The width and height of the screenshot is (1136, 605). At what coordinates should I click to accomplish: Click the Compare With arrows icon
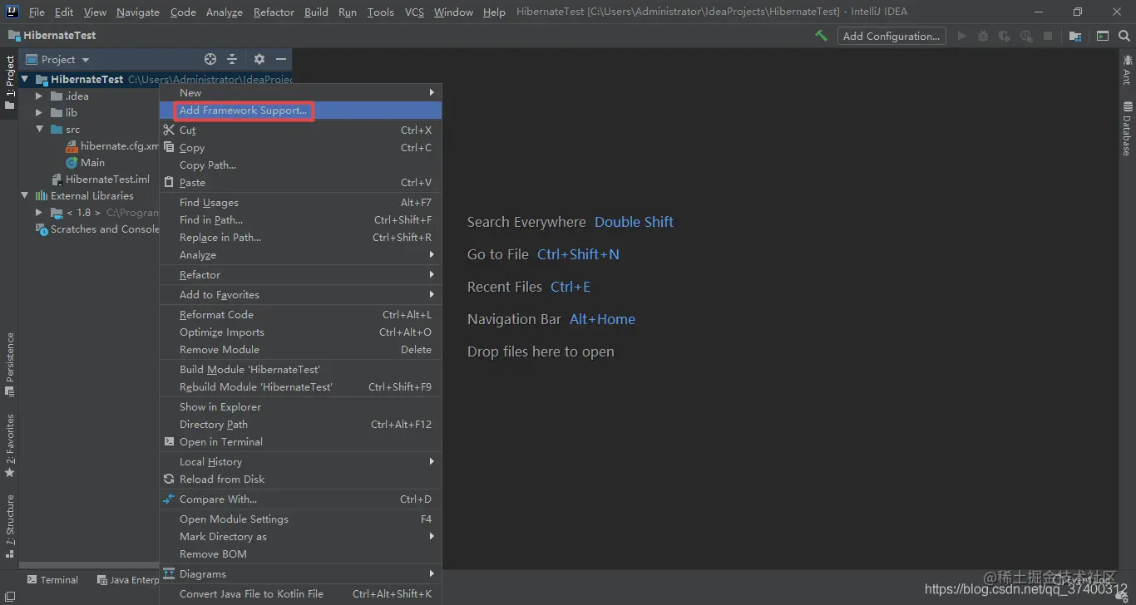coord(170,499)
